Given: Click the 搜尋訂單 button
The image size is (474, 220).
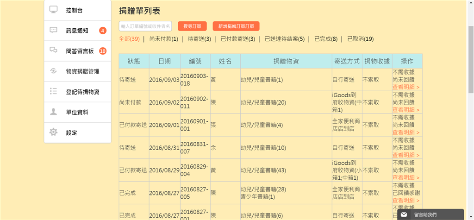Looking at the screenshot, I should point(192,26).
